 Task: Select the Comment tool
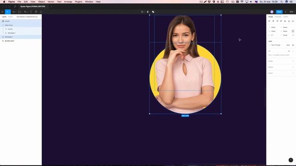click(x=41, y=12)
